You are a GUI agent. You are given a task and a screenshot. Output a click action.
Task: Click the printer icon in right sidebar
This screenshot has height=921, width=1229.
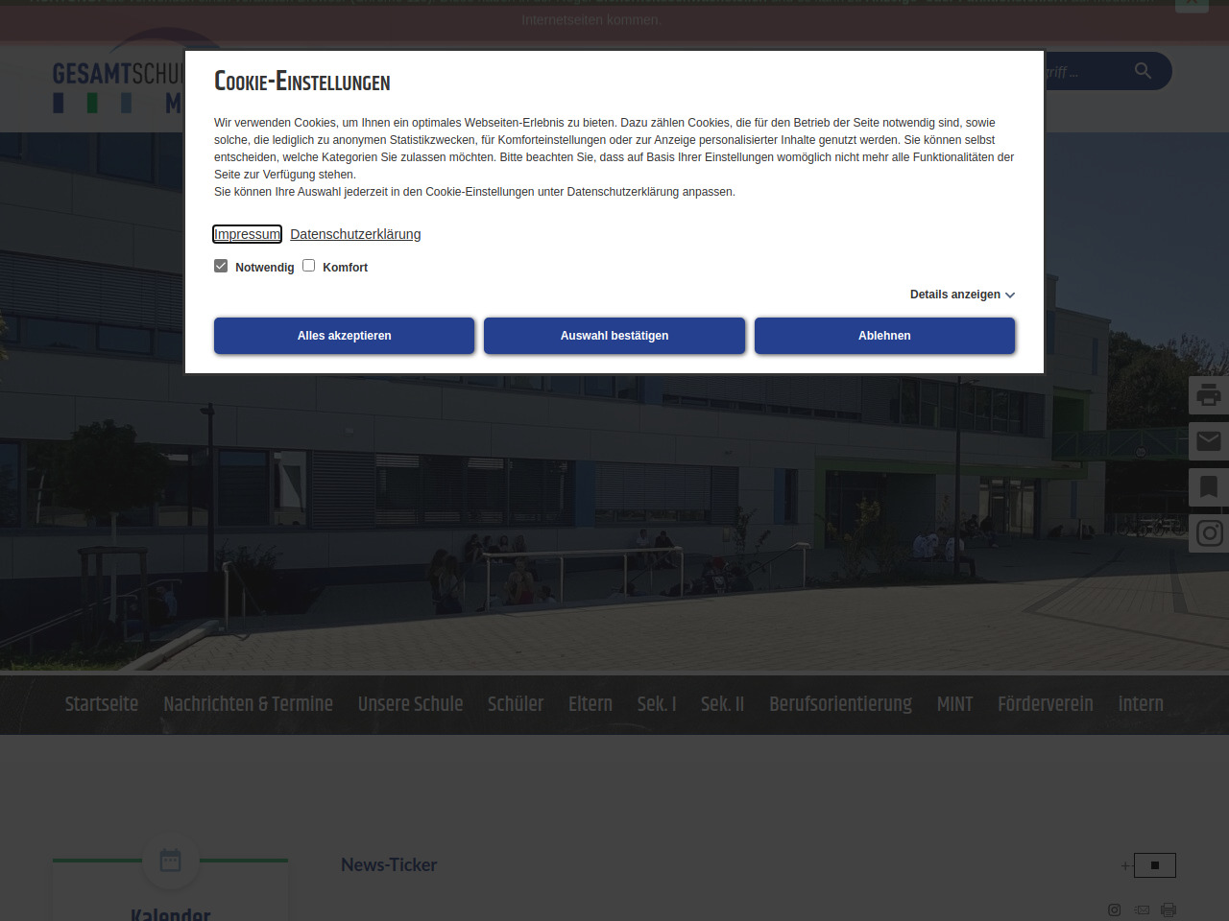pyautogui.click(x=1208, y=395)
